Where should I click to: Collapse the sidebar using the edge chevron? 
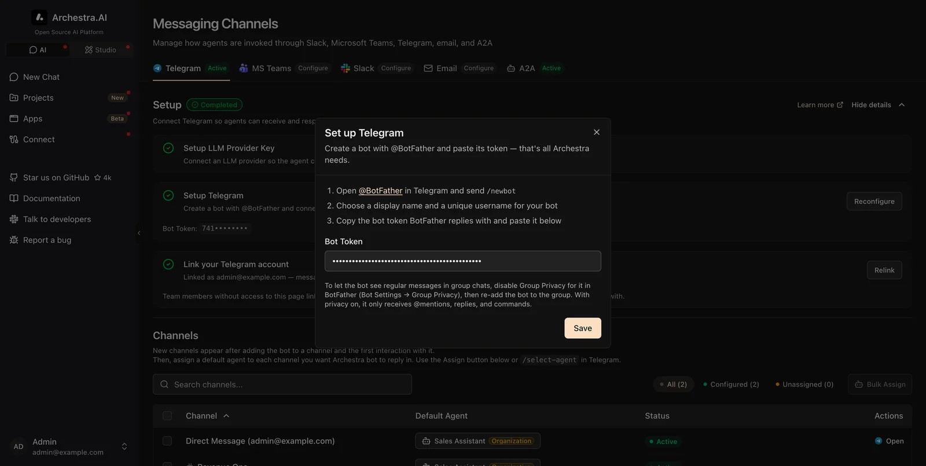pyautogui.click(x=139, y=233)
